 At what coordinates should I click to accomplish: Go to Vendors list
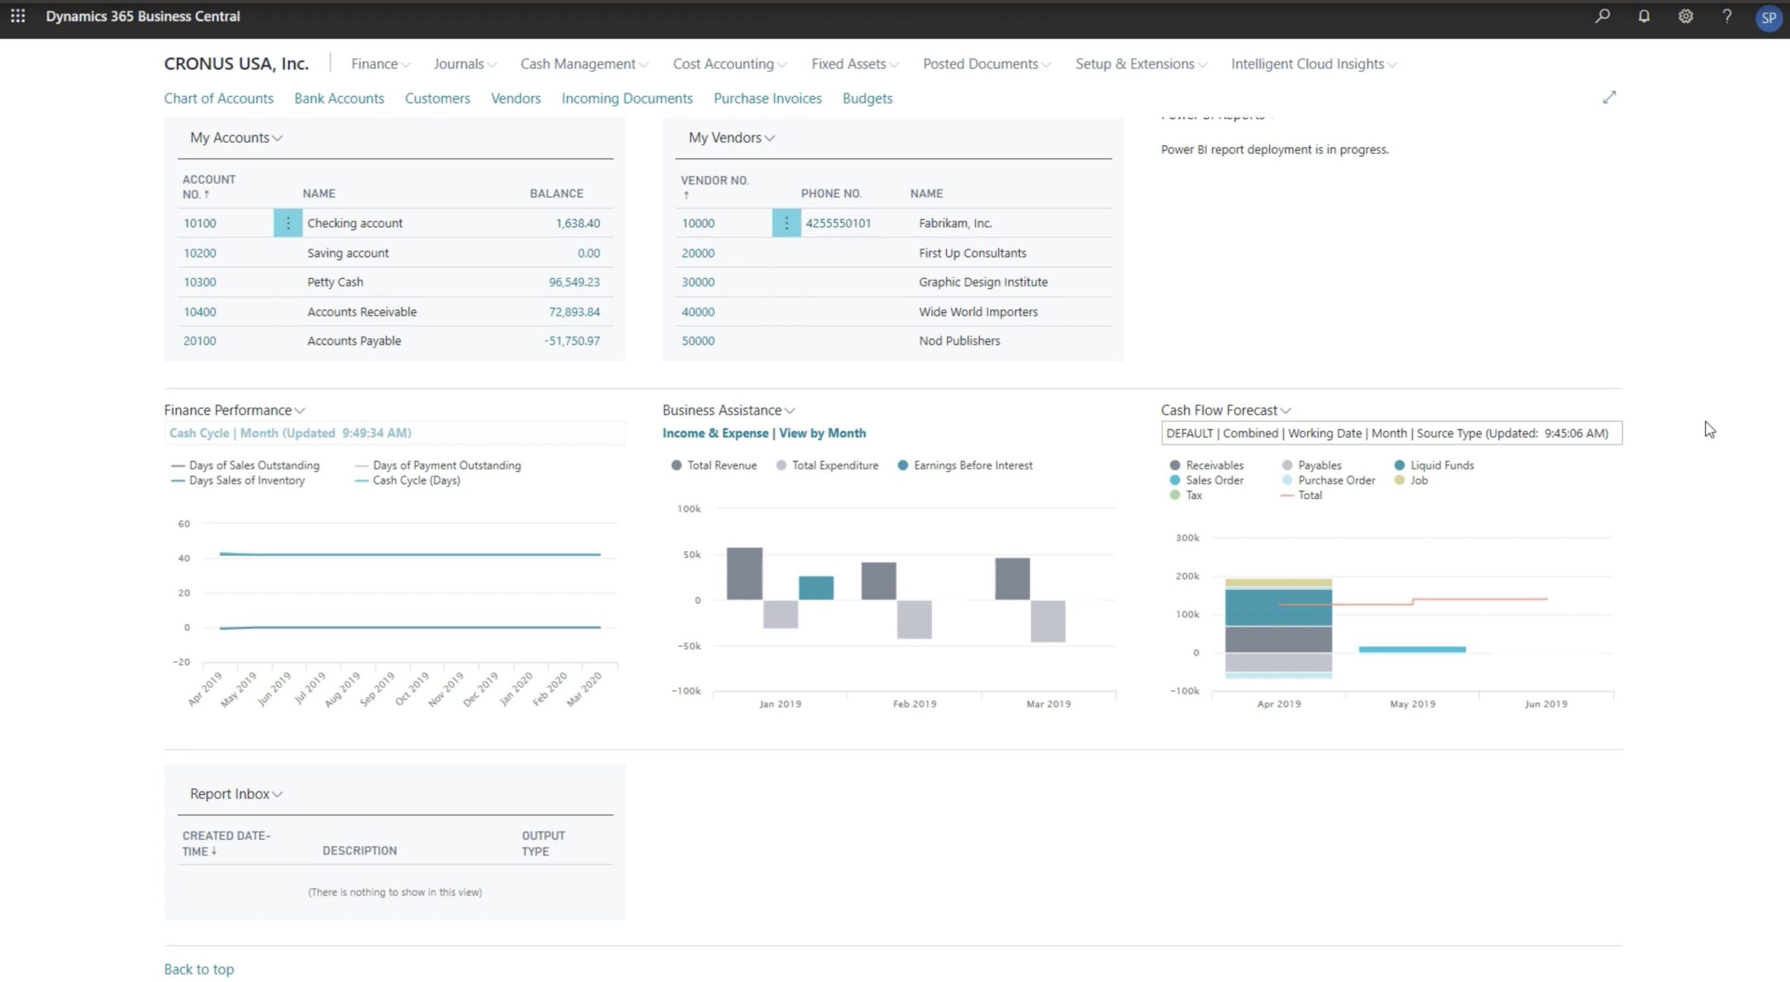pos(515,99)
